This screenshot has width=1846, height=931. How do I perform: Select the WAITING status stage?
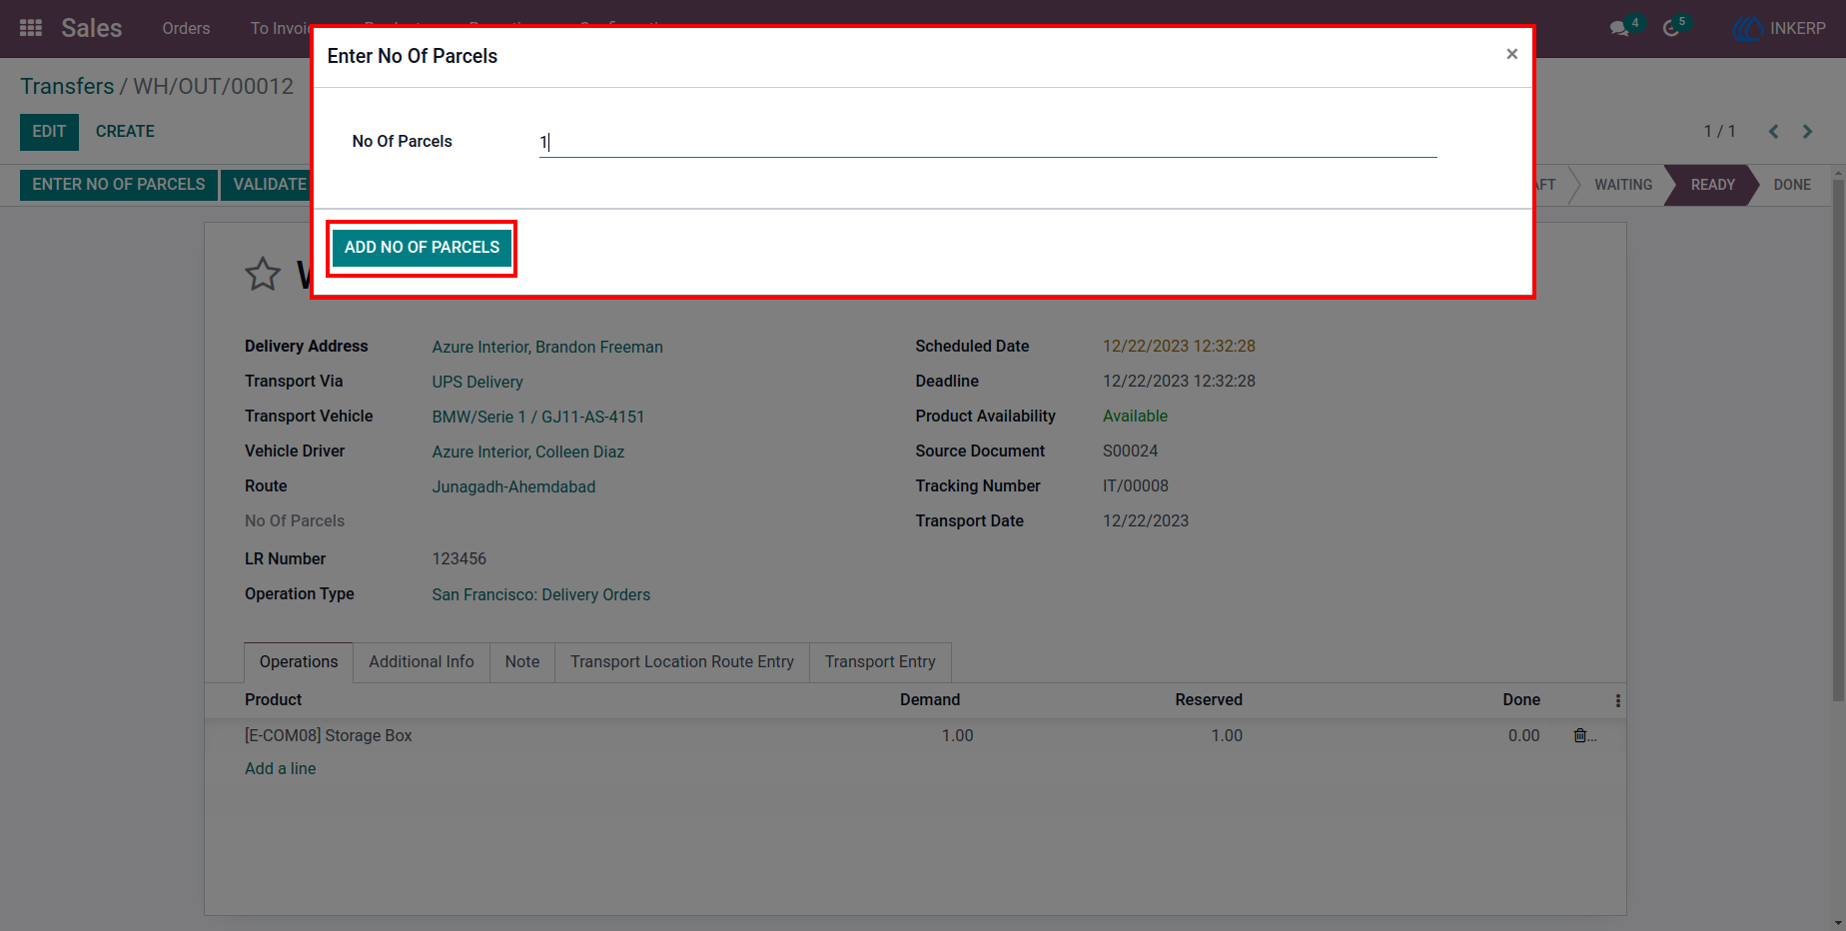point(1622,185)
